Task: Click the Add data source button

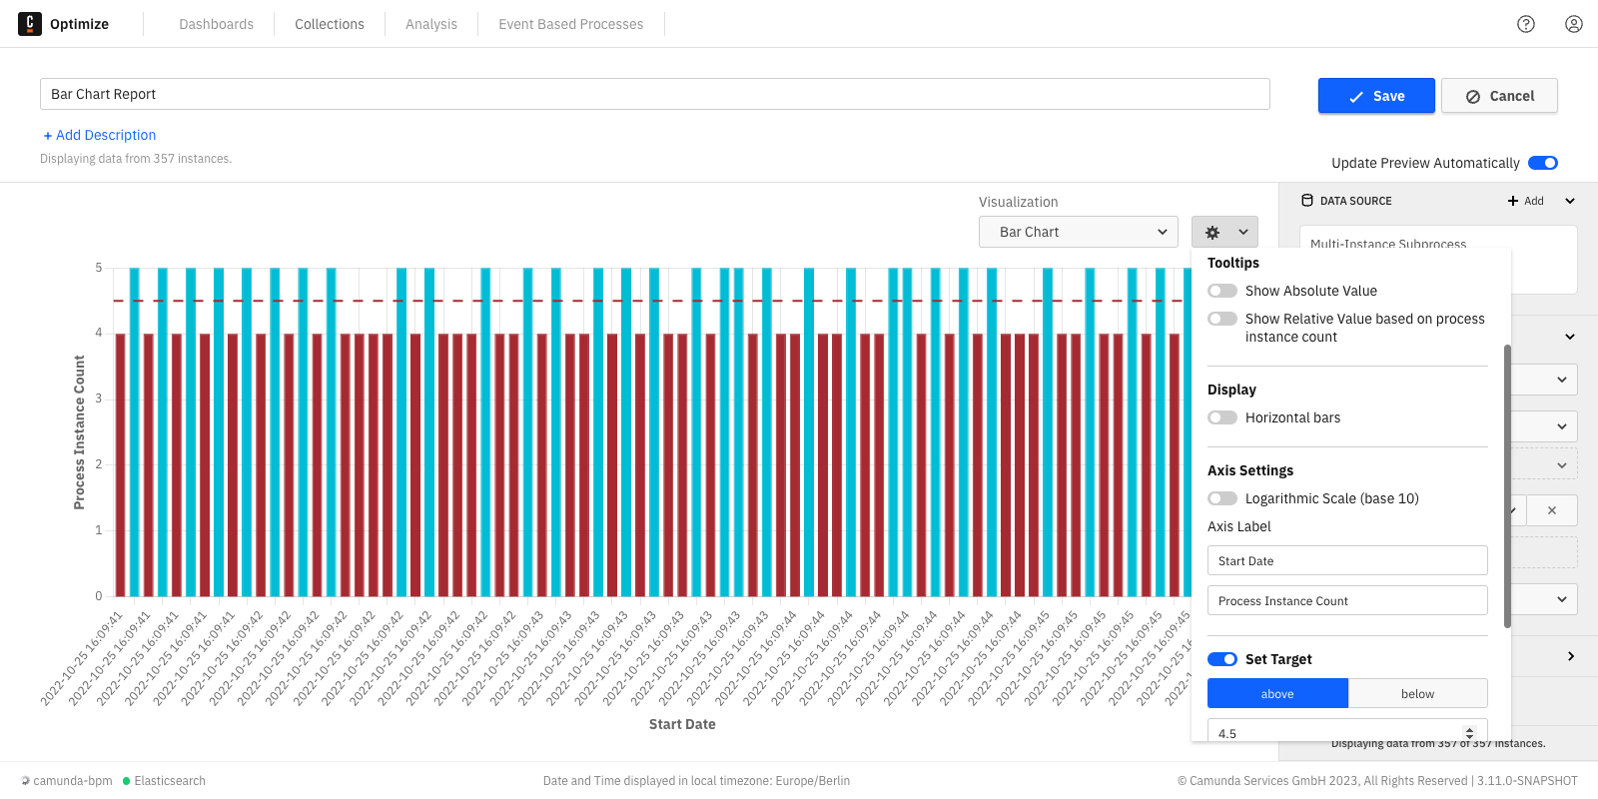Action: (x=1526, y=201)
